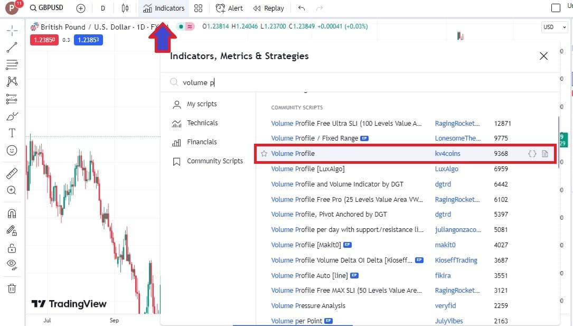
Task: Toggle lock all drawing tools
Action: pos(12,248)
